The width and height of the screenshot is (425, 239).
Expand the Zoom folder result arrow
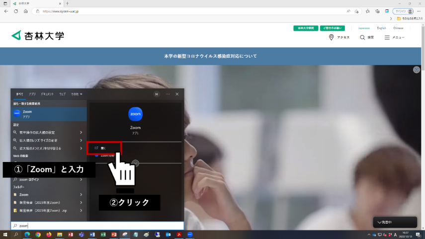point(81,195)
